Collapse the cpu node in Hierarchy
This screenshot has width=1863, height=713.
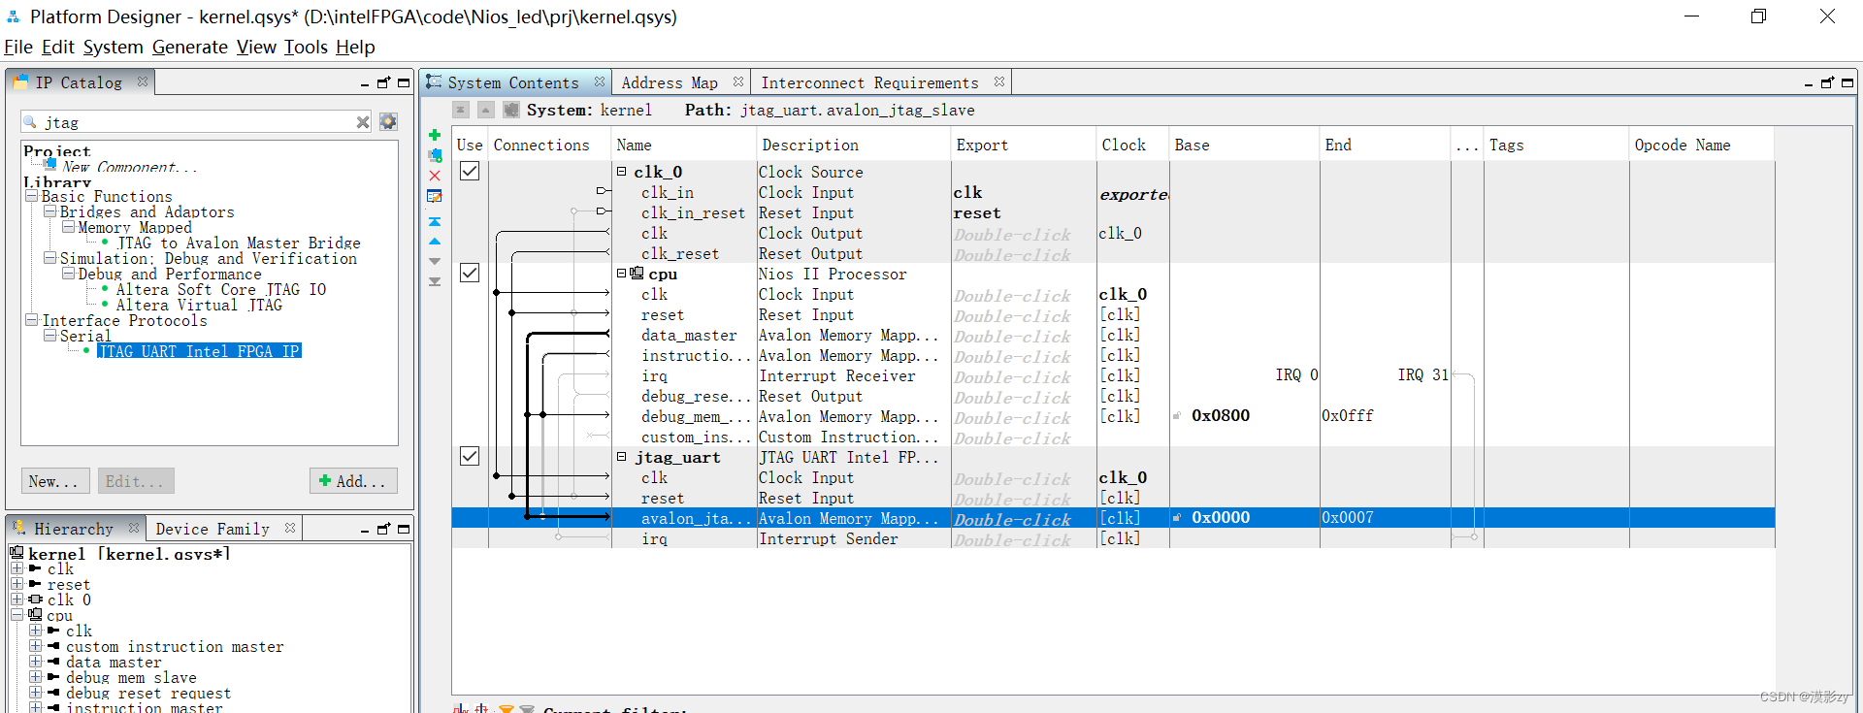(x=16, y=615)
